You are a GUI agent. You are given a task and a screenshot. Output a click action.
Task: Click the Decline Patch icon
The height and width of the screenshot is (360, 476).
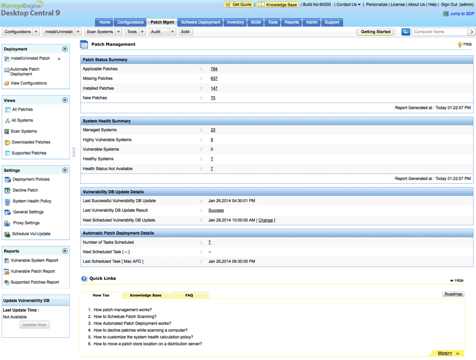coord(7,190)
